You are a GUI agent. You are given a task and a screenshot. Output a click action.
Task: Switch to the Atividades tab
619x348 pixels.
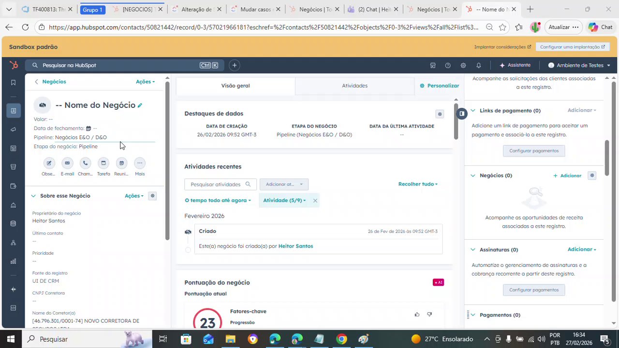[354, 86]
